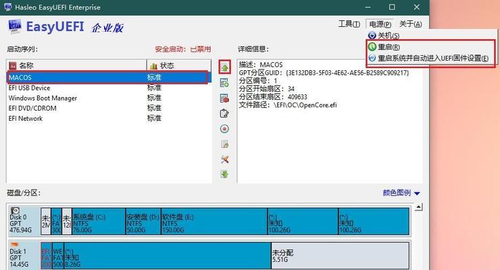Click the 关机(S) power icon
Viewport: 500px width, 270px height.
(372, 35)
